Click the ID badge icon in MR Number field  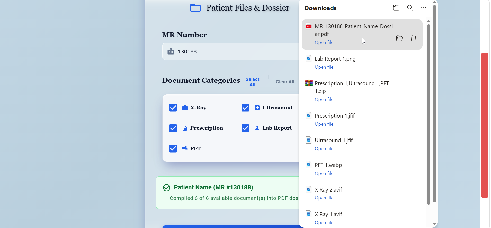click(171, 52)
